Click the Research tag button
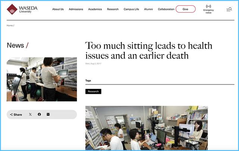Viewport: 239px width, 151px height. click(x=93, y=91)
